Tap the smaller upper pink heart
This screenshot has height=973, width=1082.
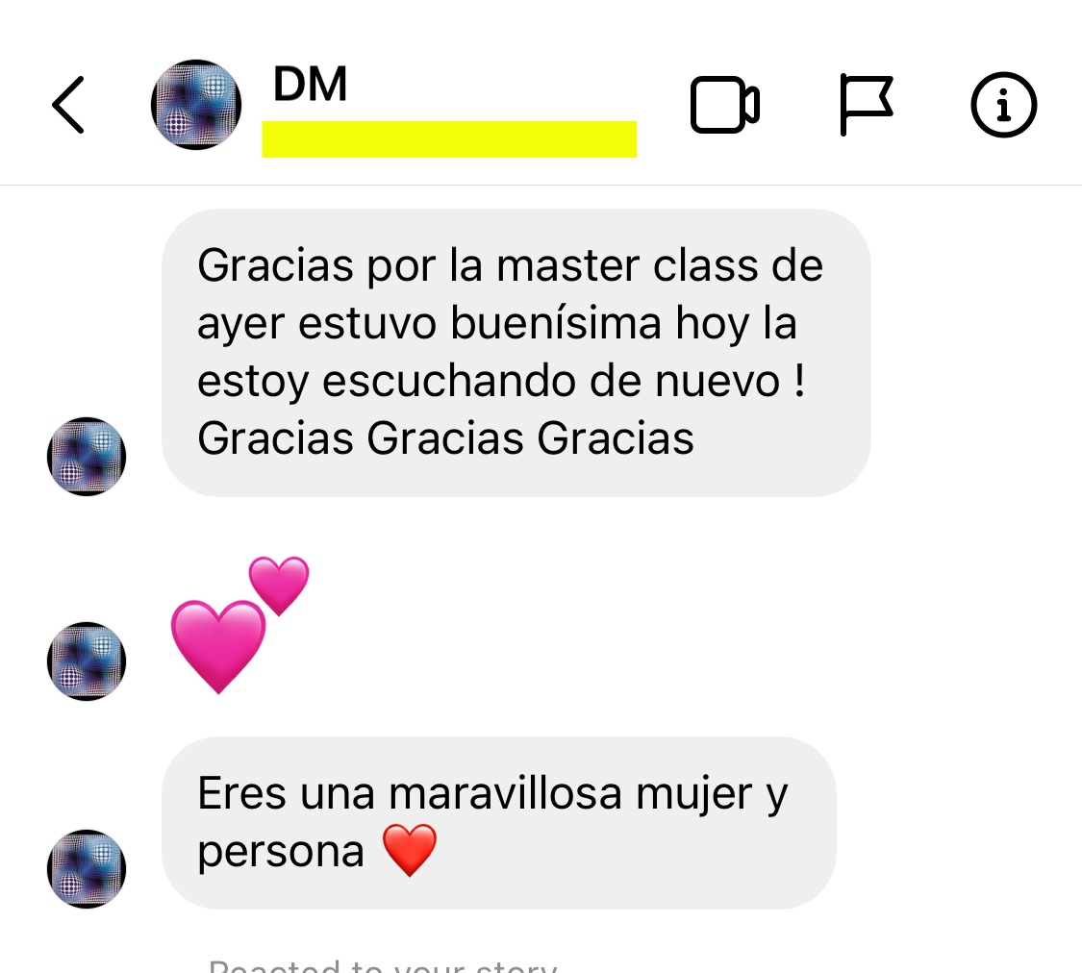tap(279, 585)
